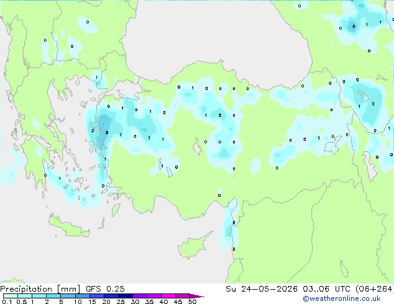Select the legend swatch between 5 and 10
This screenshot has height=304, width=394.
(x=68, y=296)
